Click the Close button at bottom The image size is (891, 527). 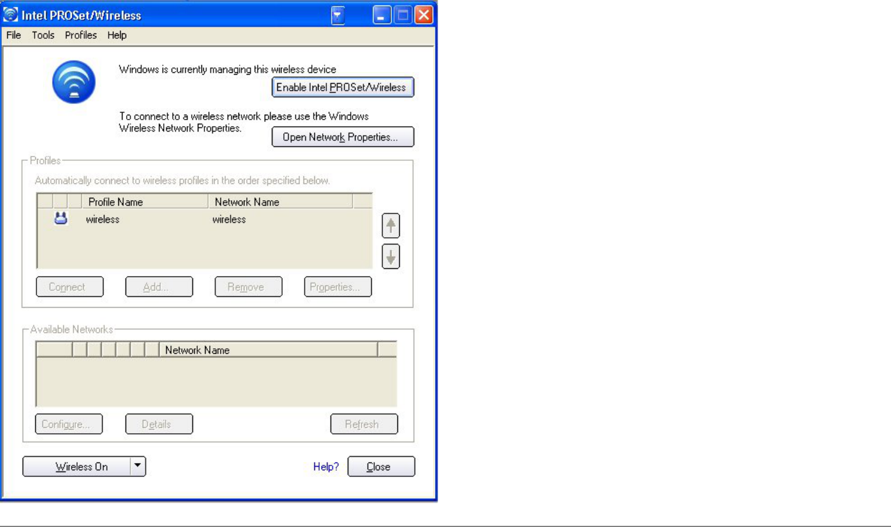point(381,467)
